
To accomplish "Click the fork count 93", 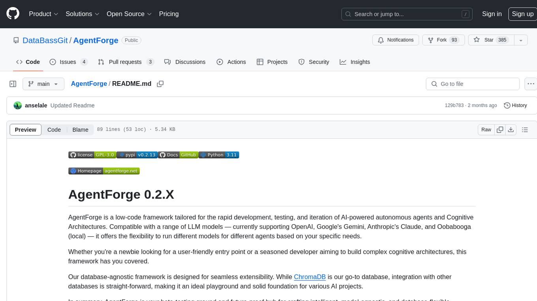I will click(454, 40).
